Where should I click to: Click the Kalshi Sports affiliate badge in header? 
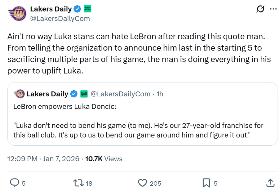[87, 9]
